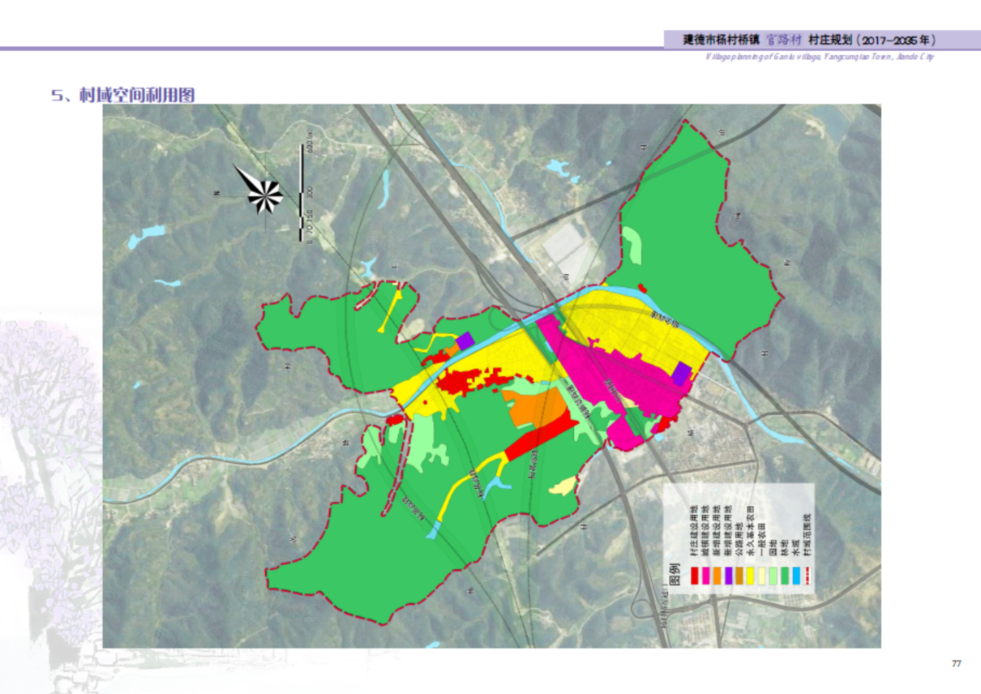Click the page number 77
981x694 pixels.
956,663
